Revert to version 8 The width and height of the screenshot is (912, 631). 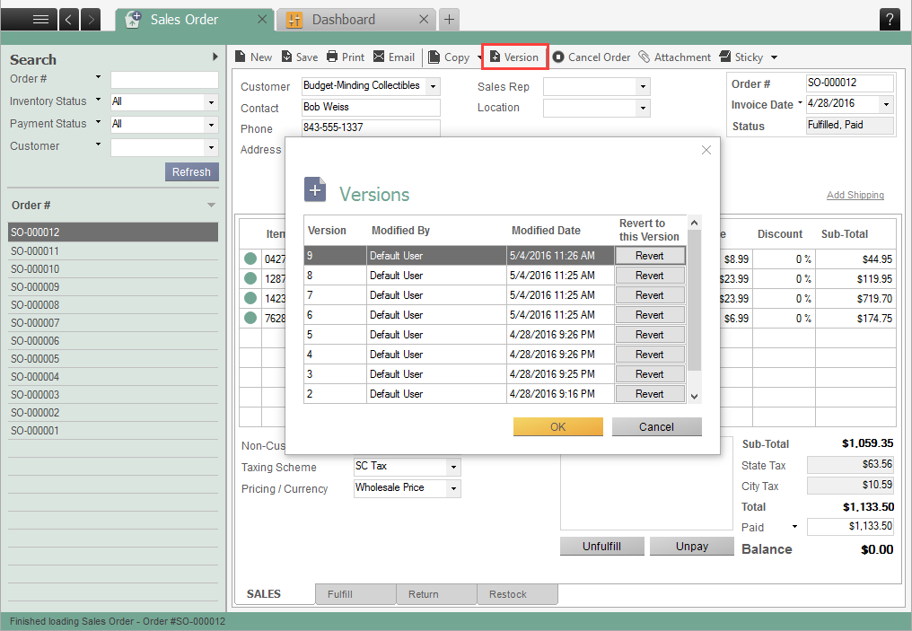tap(650, 276)
